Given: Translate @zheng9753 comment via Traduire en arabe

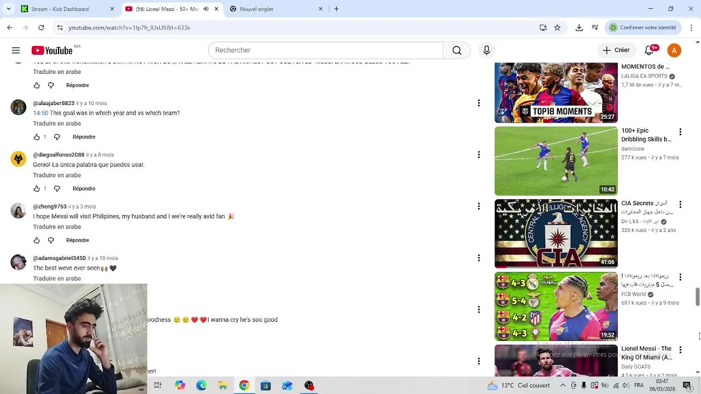Looking at the screenshot, I should pyautogui.click(x=57, y=227).
